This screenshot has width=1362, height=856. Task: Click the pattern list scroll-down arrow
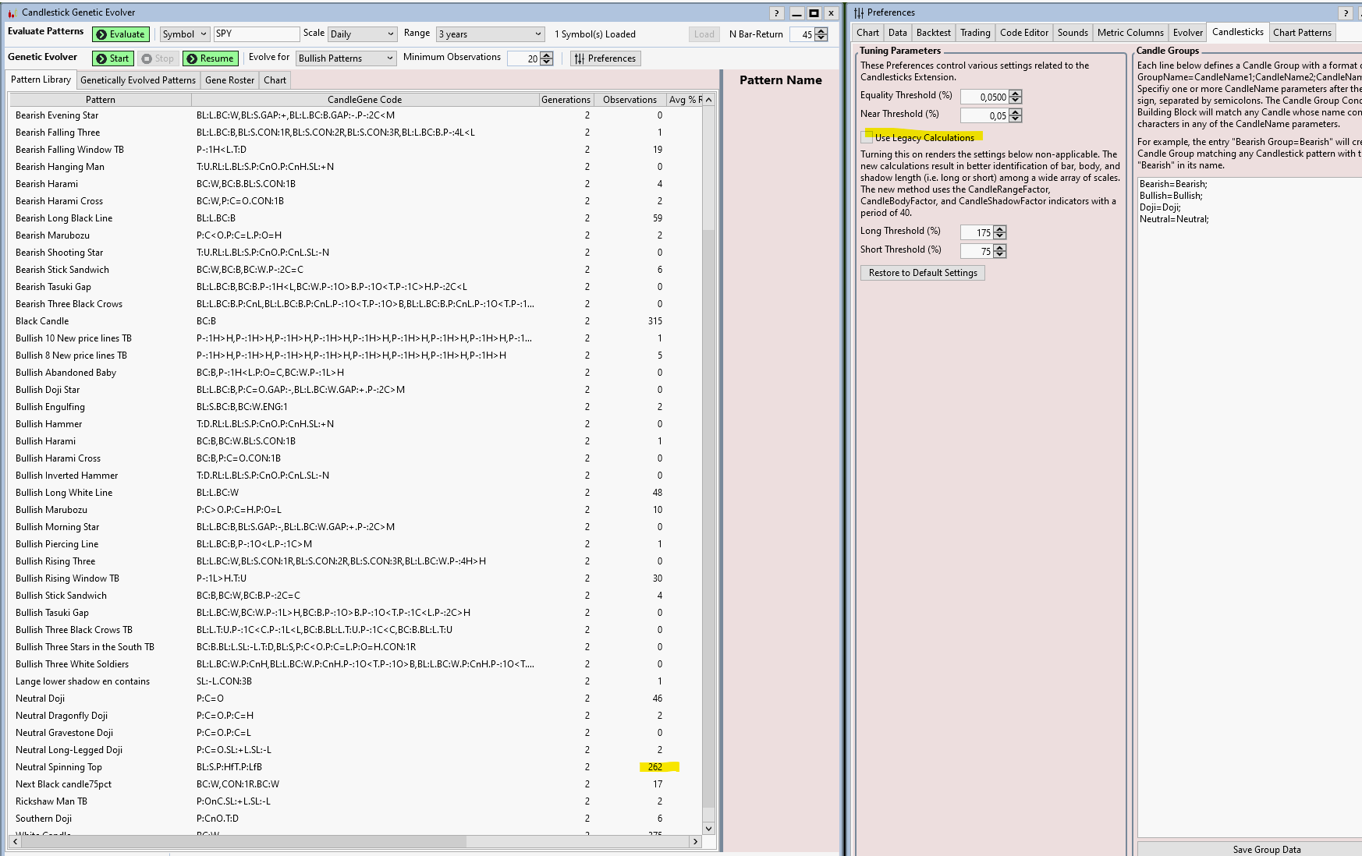coord(708,829)
